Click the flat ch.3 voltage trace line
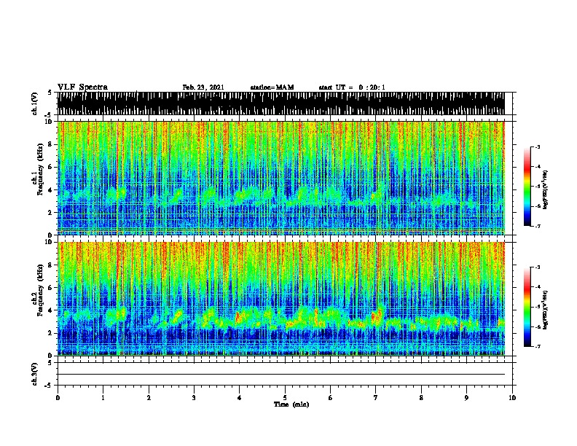 (x=280, y=375)
